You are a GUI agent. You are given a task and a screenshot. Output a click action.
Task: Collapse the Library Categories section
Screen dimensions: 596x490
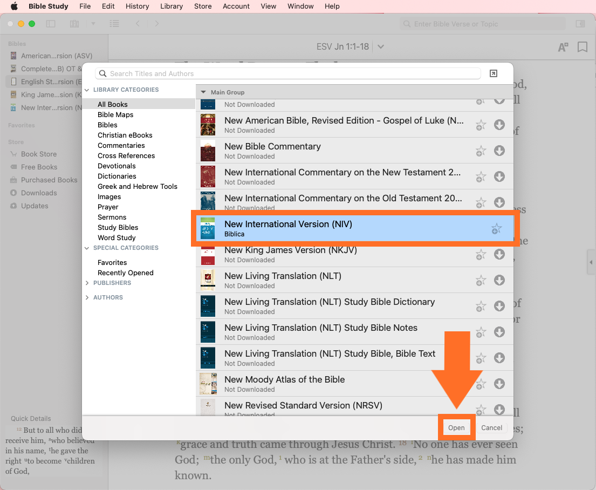coord(87,90)
